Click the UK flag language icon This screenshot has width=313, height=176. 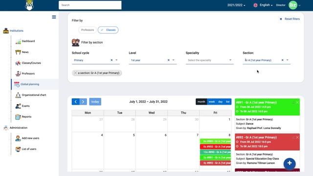255,5
